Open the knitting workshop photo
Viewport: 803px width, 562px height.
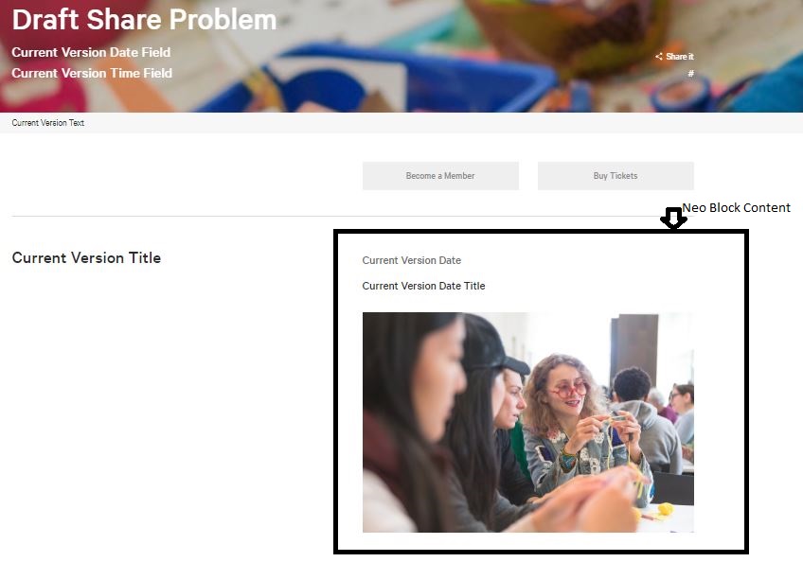528,422
